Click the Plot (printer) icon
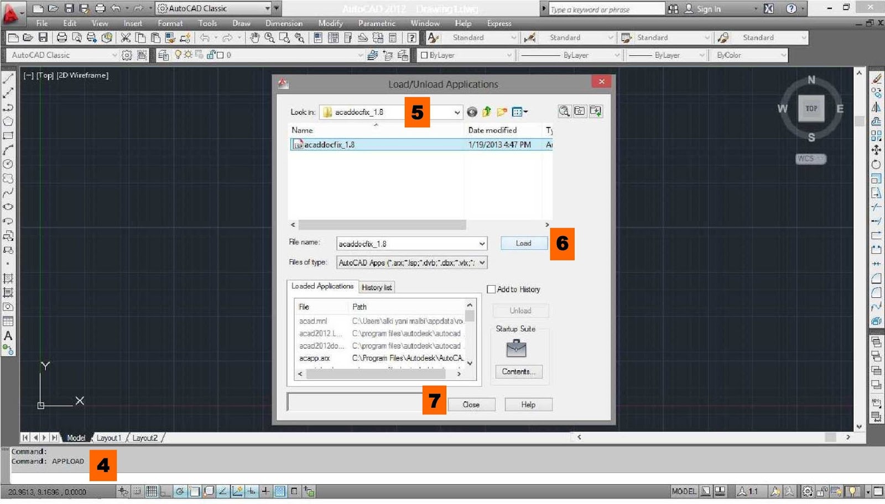This screenshot has width=885, height=504. [63, 37]
